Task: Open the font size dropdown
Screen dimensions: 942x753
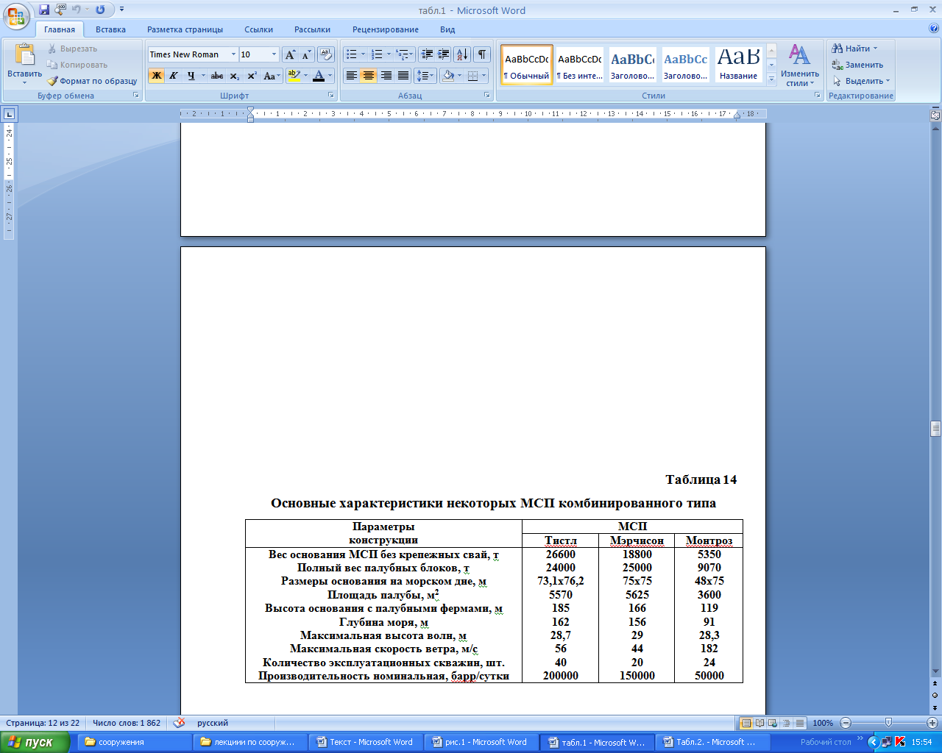Action: coord(274,54)
